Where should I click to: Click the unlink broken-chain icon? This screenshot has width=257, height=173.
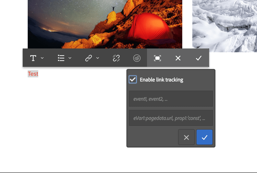click(117, 58)
